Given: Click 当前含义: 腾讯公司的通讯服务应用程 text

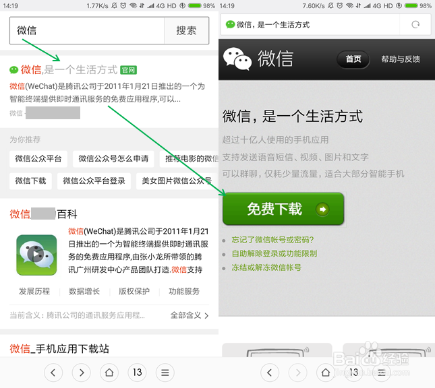Looking at the screenshot, I should point(78,315).
